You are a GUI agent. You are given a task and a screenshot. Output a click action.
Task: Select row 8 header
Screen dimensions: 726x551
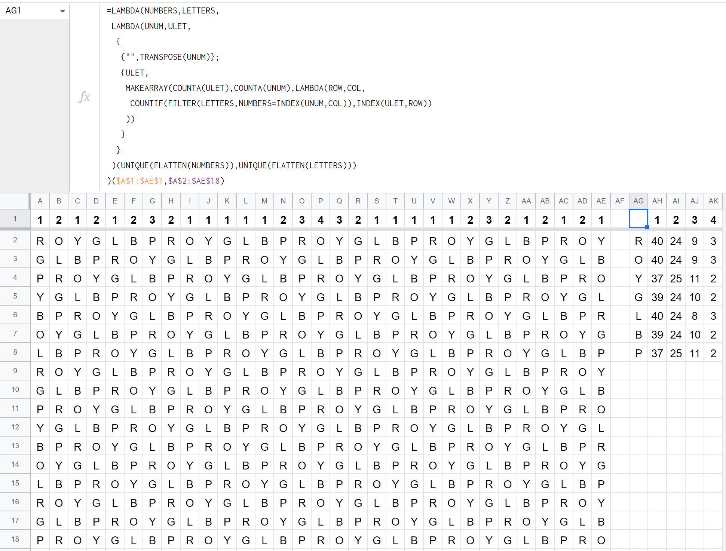pyautogui.click(x=15, y=352)
